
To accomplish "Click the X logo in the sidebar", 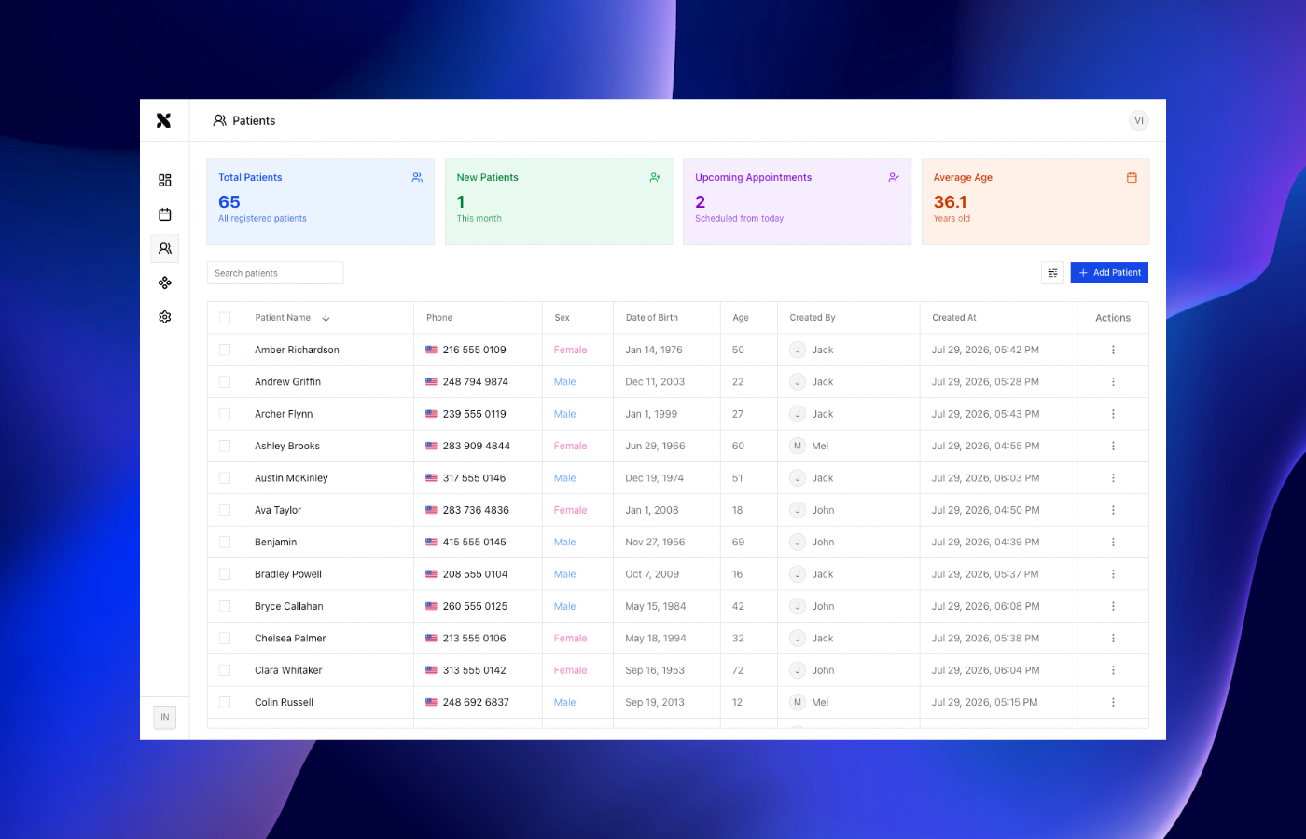I will (x=164, y=120).
